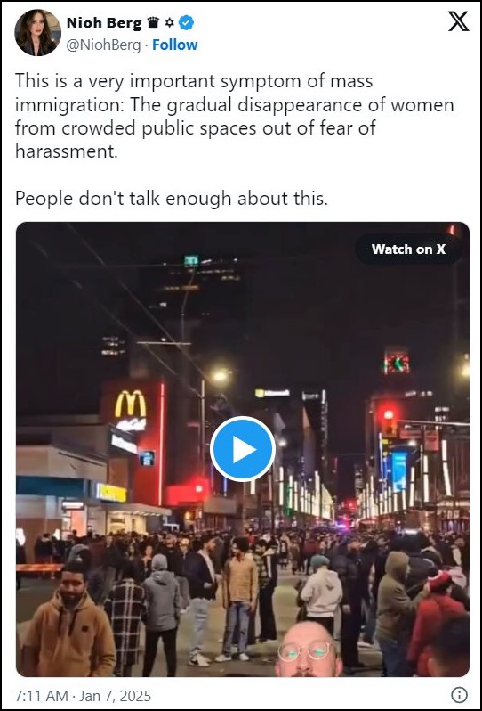Play the embedded video
The height and width of the screenshot is (711, 482).
tap(243, 449)
